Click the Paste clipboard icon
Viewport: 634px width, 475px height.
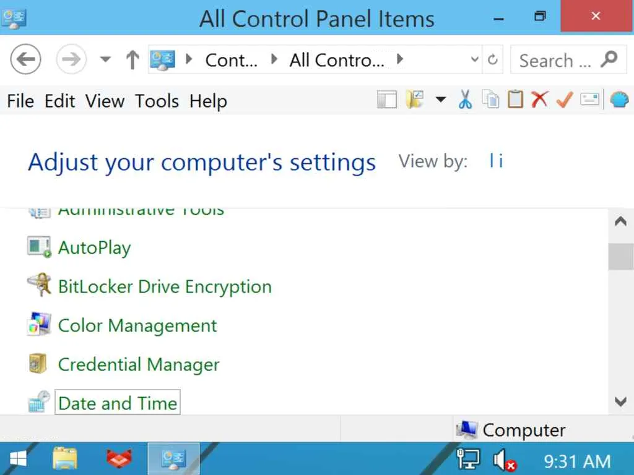tap(515, 100)
